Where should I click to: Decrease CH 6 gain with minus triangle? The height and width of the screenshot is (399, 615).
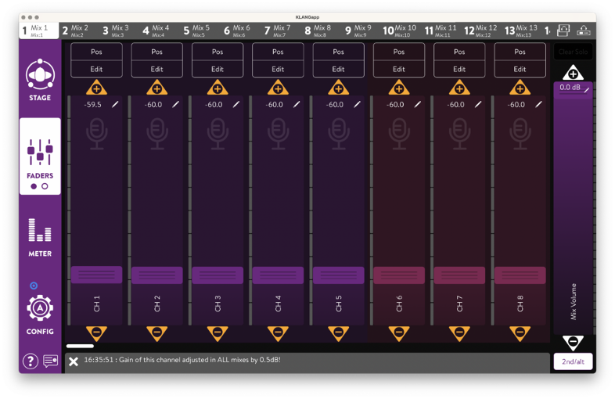(x=399, y=333)
